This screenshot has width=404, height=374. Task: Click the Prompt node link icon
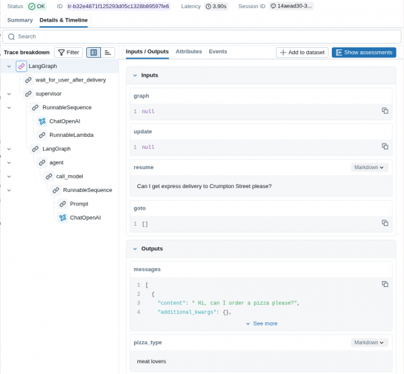63,204
